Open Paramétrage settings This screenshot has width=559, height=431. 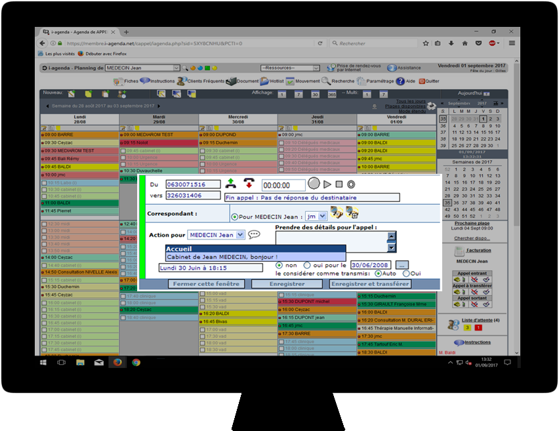coord(375,81)
